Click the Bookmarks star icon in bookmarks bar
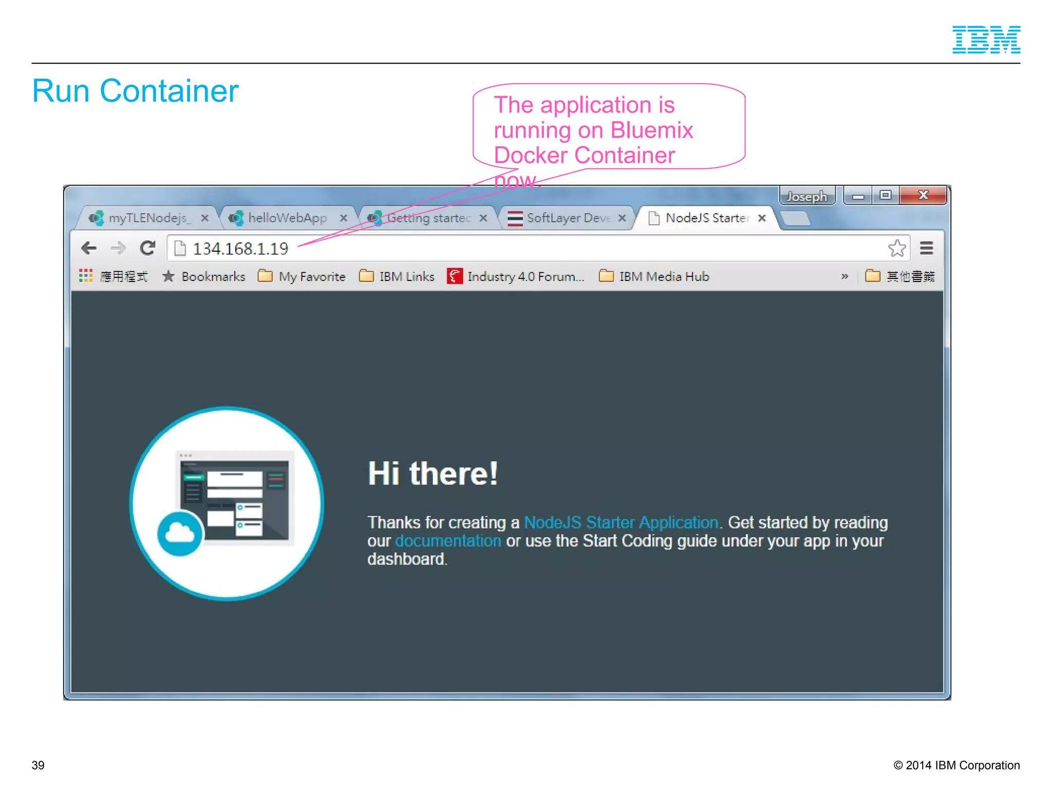The height and width of the screenshot is (789, 1052). (168, 276)
